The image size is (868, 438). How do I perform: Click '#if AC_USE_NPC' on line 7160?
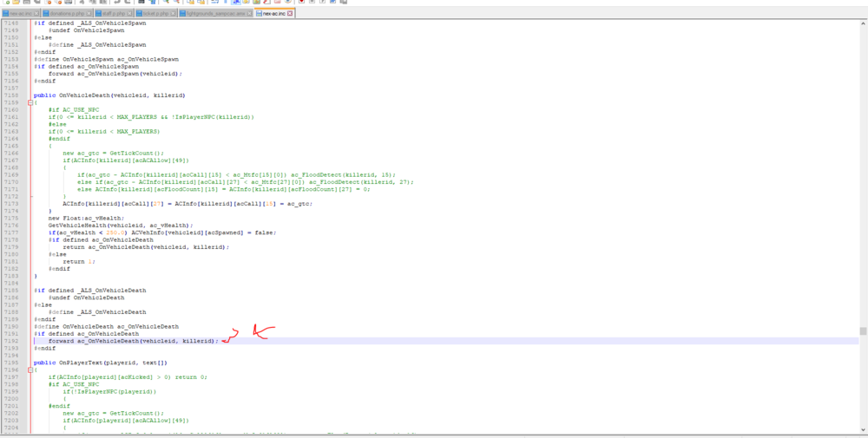[74, 109]
